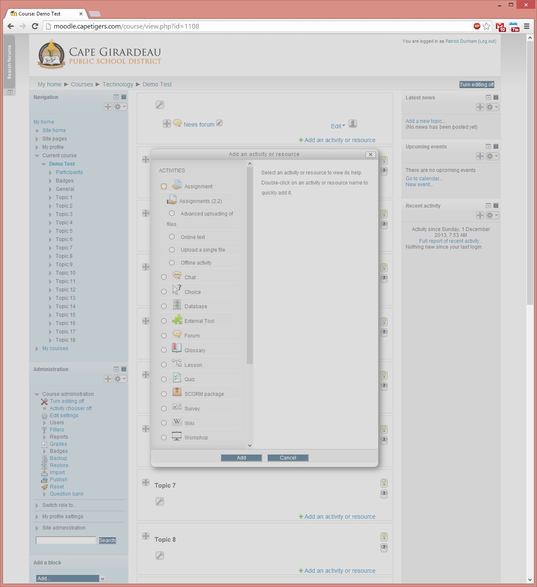This screenshot has height=587, width=537.
Task: Select the Chat activity radio button
Action: click(x=164, y=277)
